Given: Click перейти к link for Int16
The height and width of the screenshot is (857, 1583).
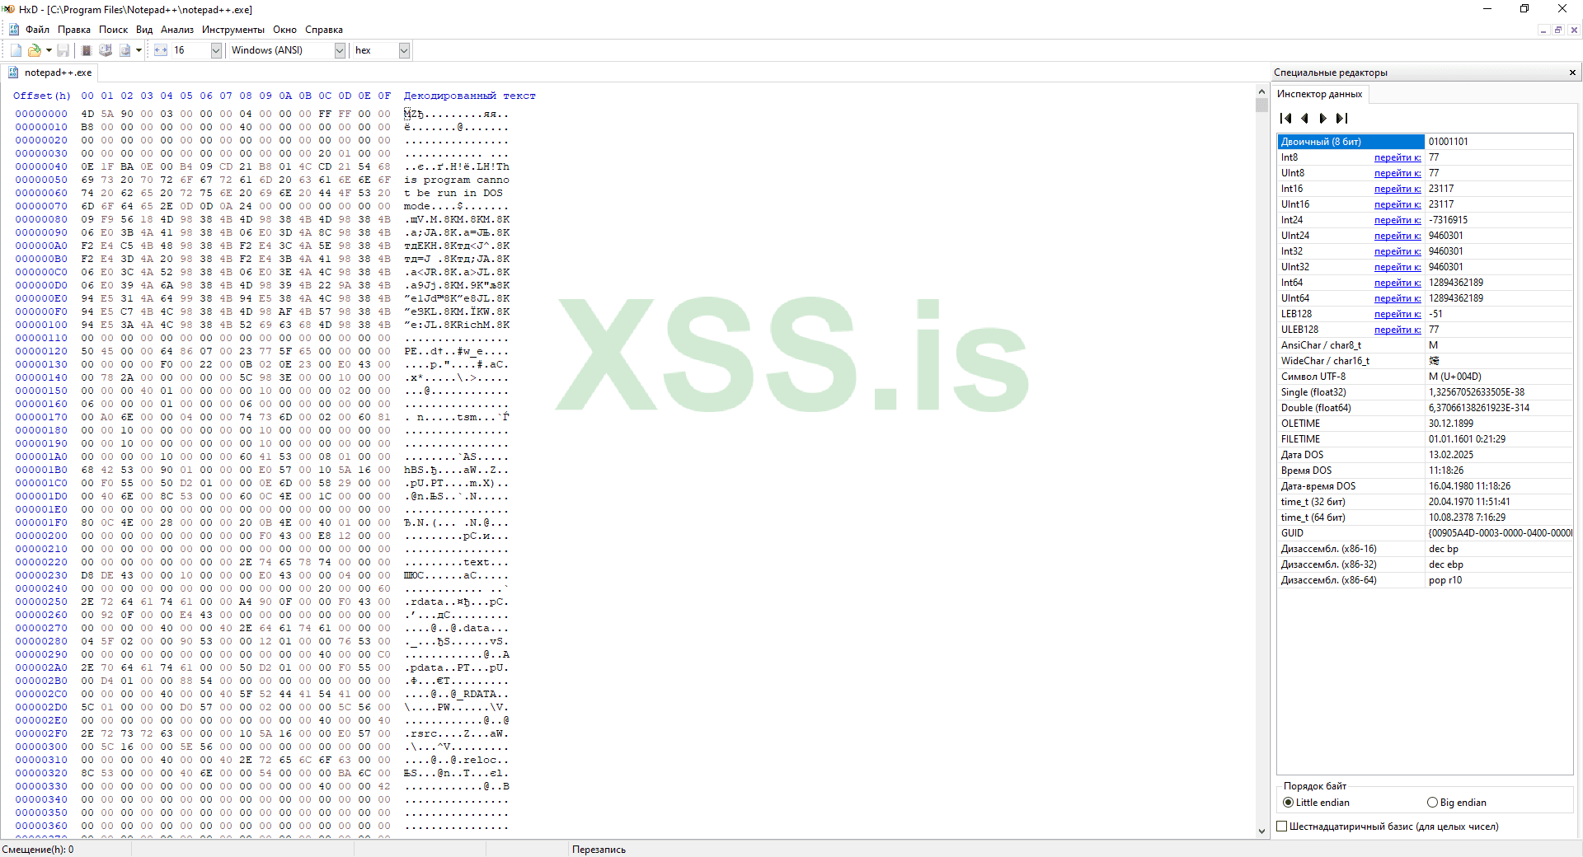Looking at the screenshot, I should coord(1397,189).
